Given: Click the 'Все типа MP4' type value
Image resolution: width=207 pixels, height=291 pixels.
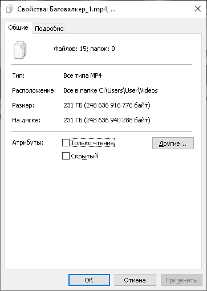Looking at the screenshot, I should coord(83,75).
